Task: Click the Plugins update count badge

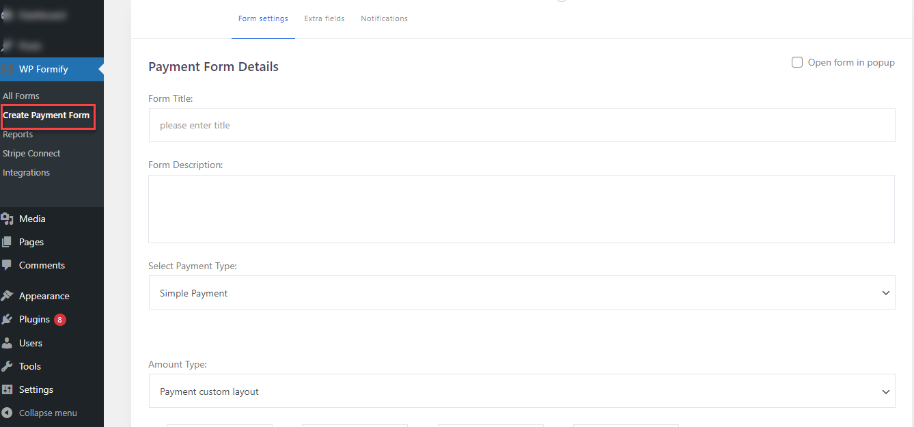Action: point(60,319)
